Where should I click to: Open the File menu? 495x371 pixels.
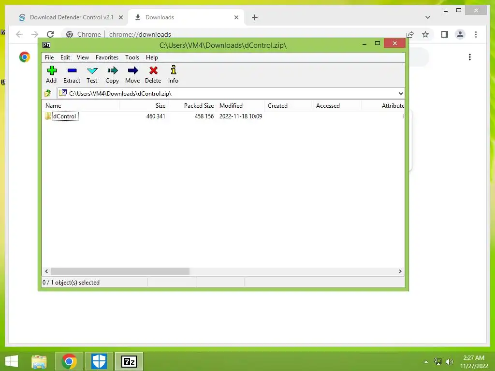[x=49, y=57]
